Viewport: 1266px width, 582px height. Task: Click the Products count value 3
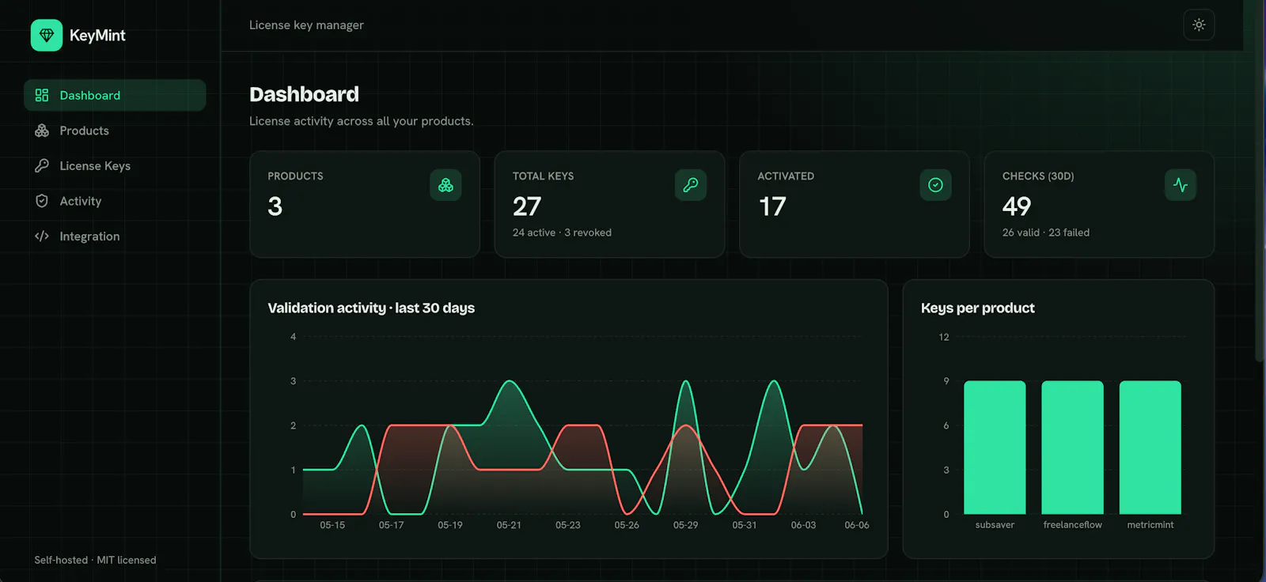275,206
